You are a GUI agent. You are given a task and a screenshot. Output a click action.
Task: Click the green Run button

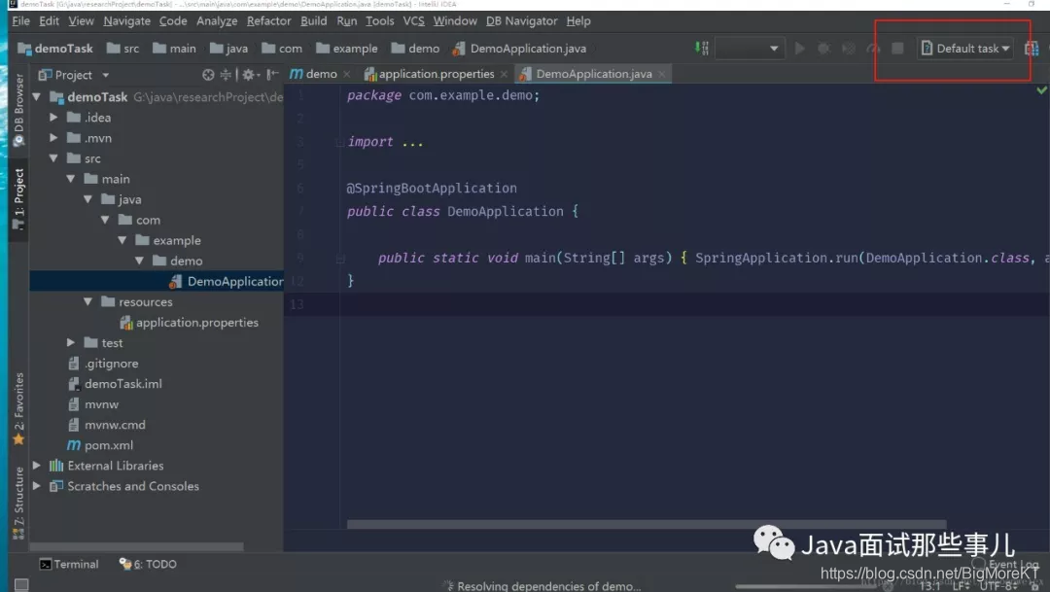[x=799, y=49]
